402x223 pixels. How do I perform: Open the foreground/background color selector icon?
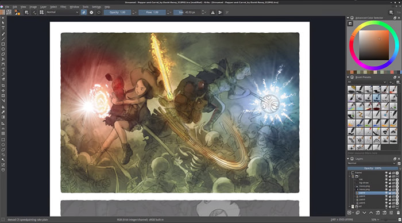pyautogui.click(x=17, y=12)
